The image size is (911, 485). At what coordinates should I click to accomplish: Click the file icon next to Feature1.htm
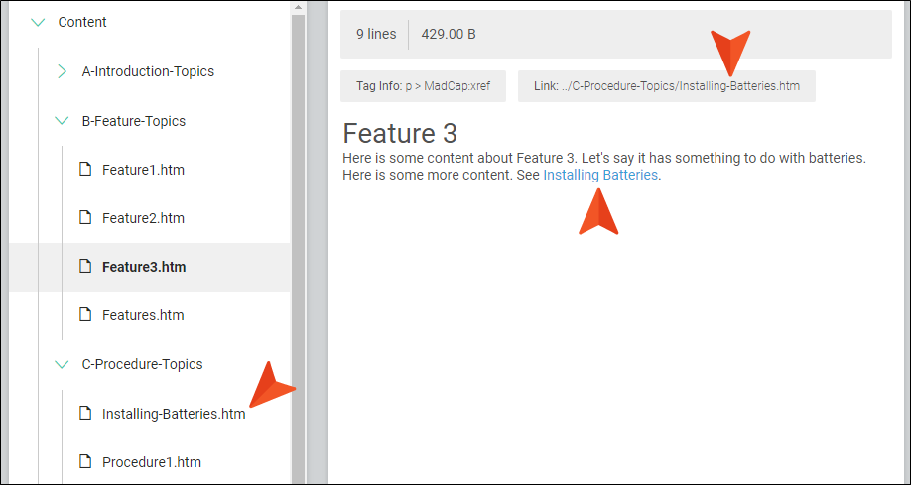[x=85, y=170]
